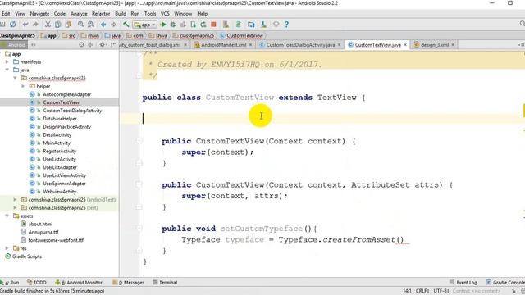525x295 pixels.
Task: Open the Refactor menu
Action: pyautogui.click(x=101, y=14)
